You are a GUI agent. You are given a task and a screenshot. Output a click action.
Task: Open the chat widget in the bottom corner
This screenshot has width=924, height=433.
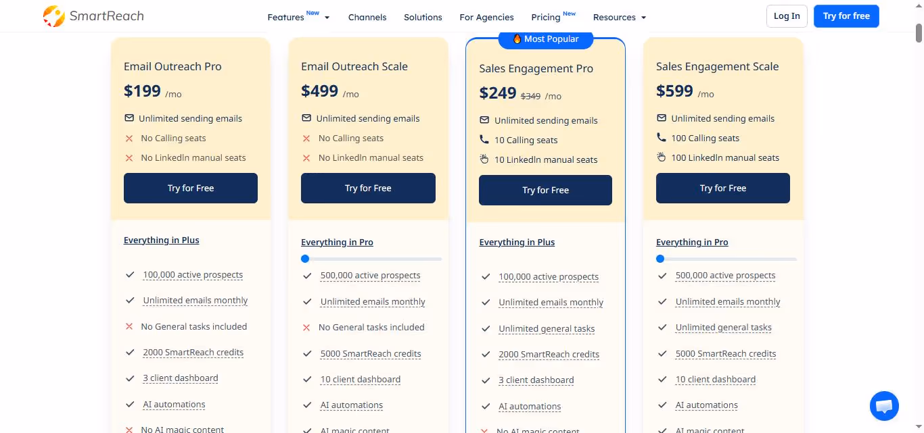[x=884, y=405]
